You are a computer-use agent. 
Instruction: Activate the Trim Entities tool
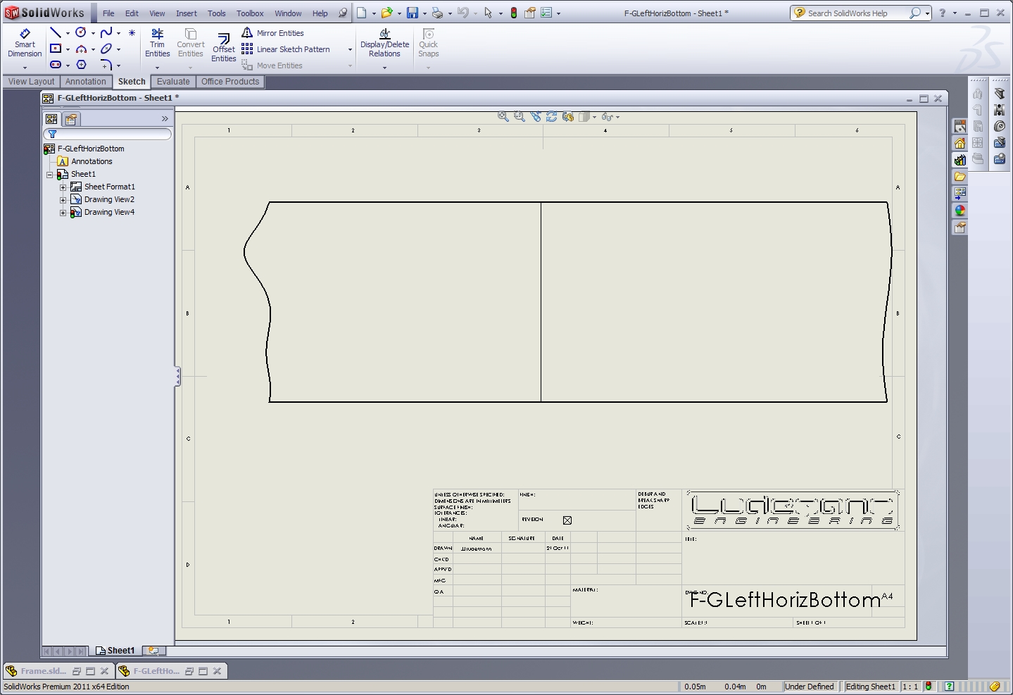click(157, 43)
